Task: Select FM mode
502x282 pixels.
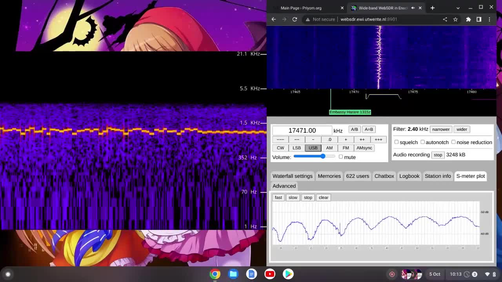Action: 346,148
